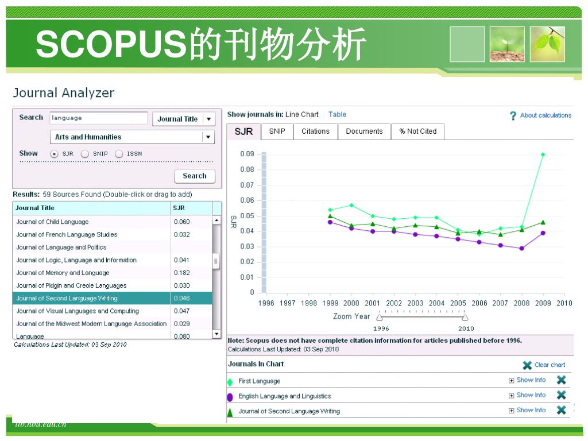Select Journal of Memory and Language row
The height and width of the screenshot is (441, 588).
tap(112, 273)
